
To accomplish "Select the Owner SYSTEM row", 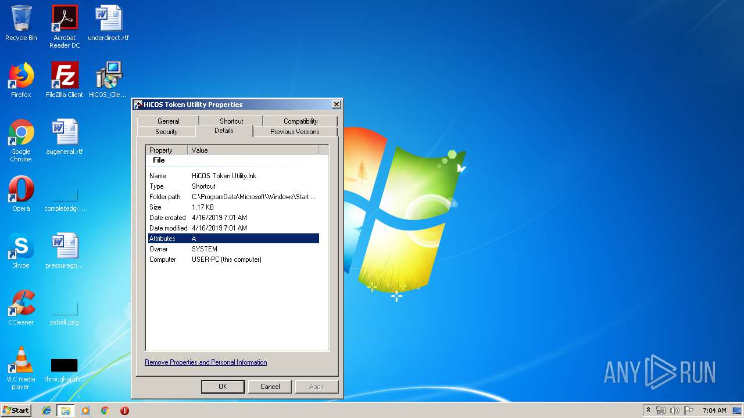I will click(233, 249).
